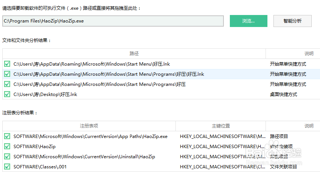This screenshot has height=174, width=320.
Task: Click the 文件关联项目 description cell
Action: [284, 167]
